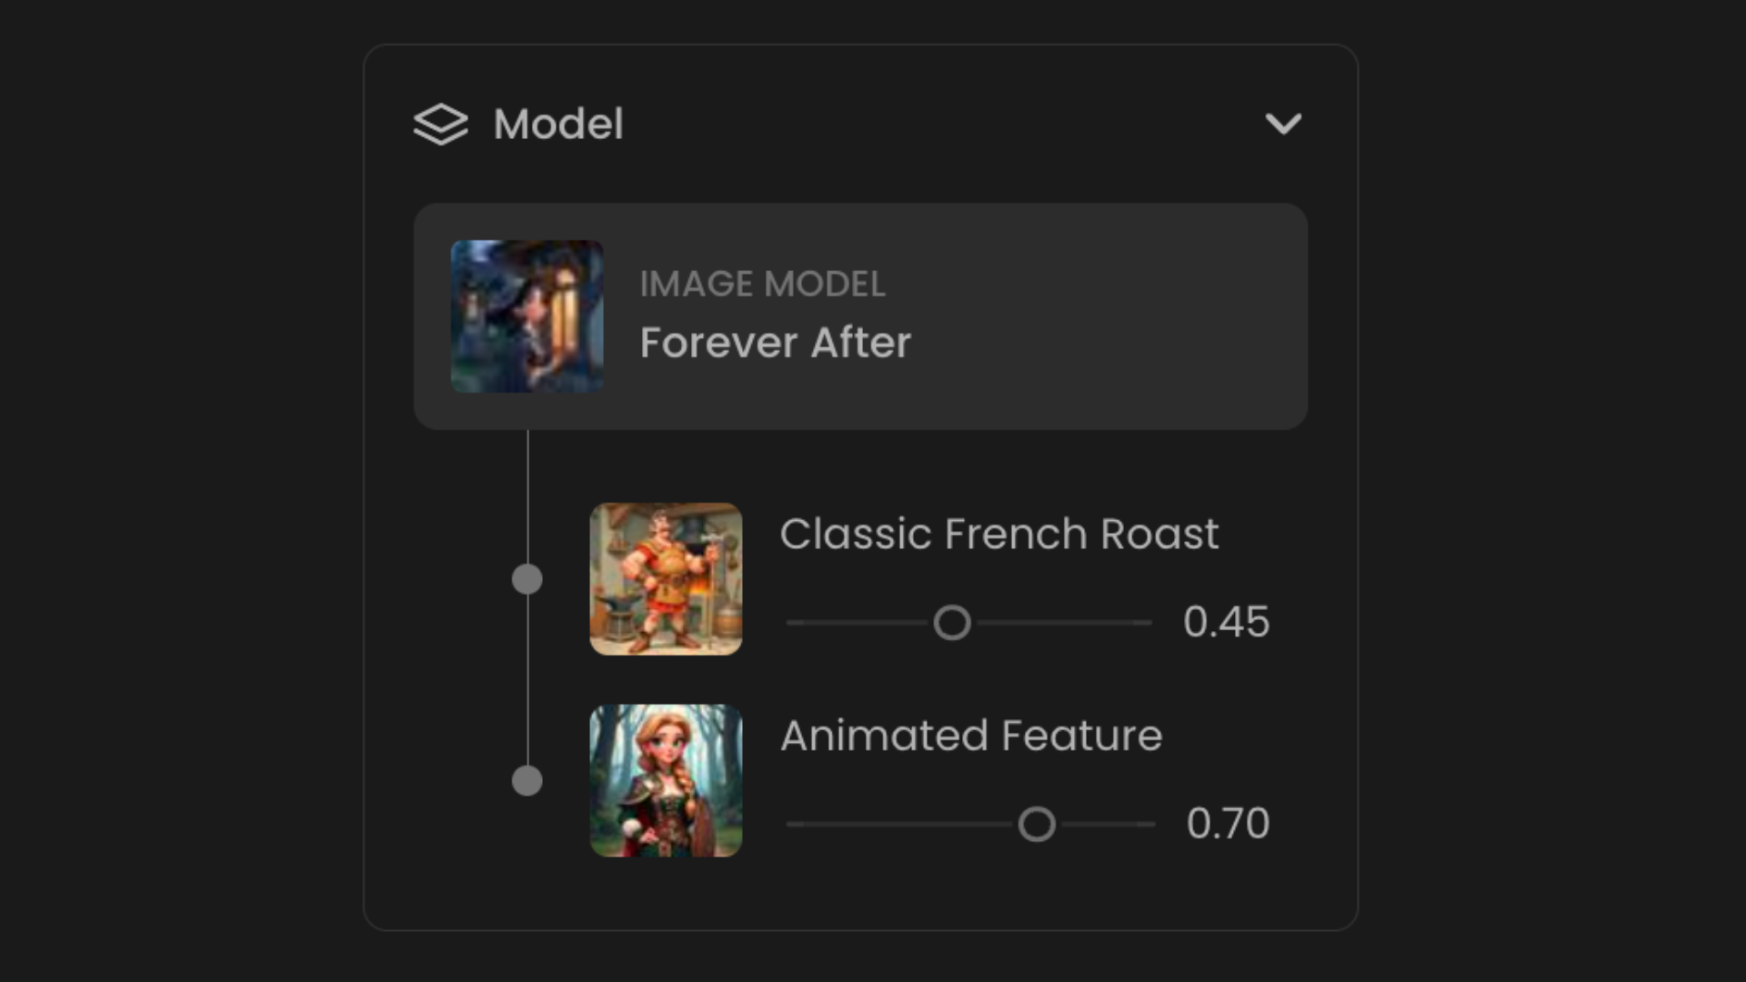Click the 0.70 weight value

click(x=1228, y=825)
